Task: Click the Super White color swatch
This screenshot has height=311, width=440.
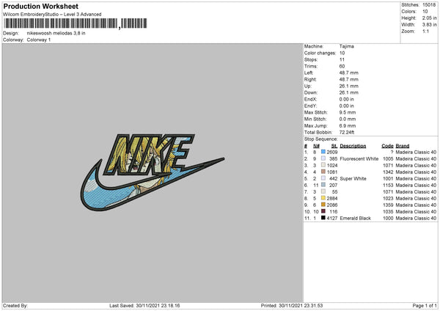Action: [x=323, y=178]
